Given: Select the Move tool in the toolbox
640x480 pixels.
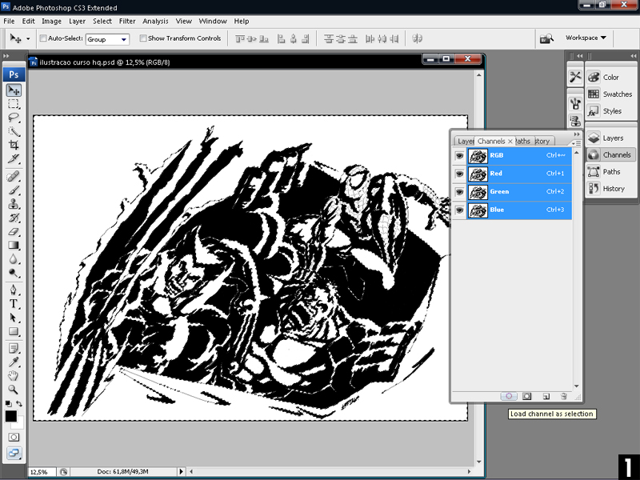Looking at the screenshot, I should pos(14,90).
